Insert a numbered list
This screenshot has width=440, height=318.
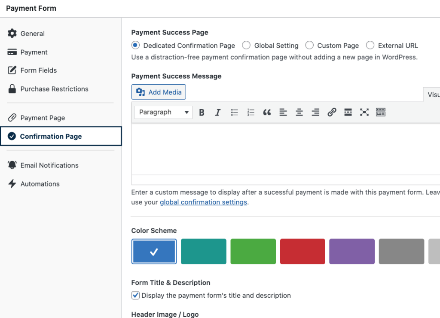[x=251, y=113]
